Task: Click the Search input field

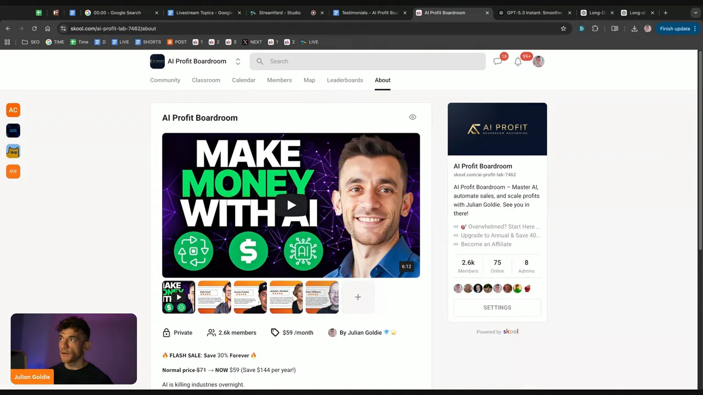Action: 367,61
